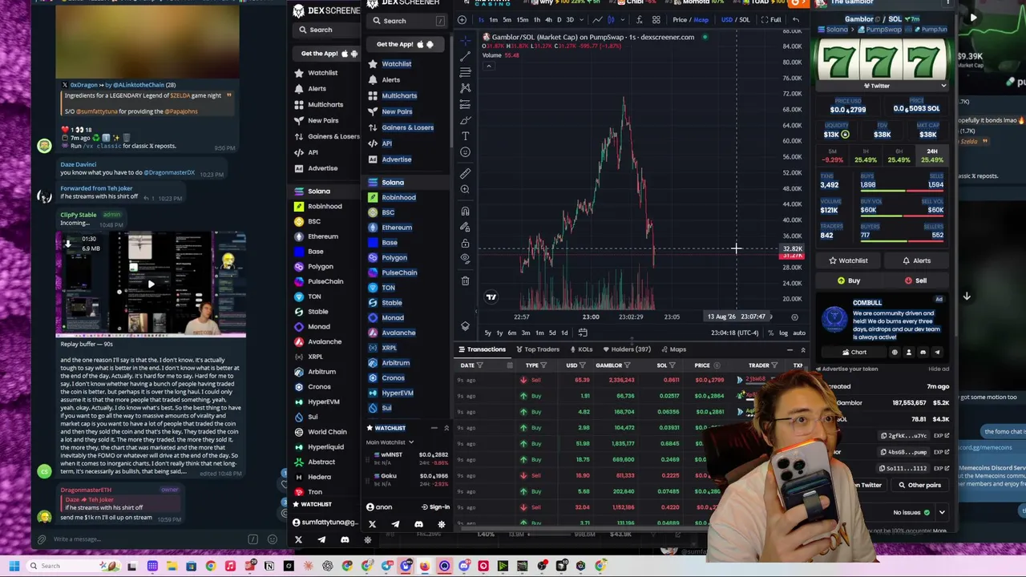The width and height of the screenshot is (1026, 577).
Task: Select the crosshair cursor tool on chart
Action: [465, 39]
